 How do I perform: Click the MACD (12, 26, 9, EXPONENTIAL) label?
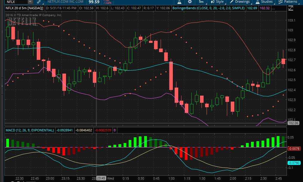point(30,130)
